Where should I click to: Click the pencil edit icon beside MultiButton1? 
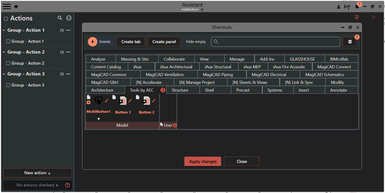(x=107, y=101)
